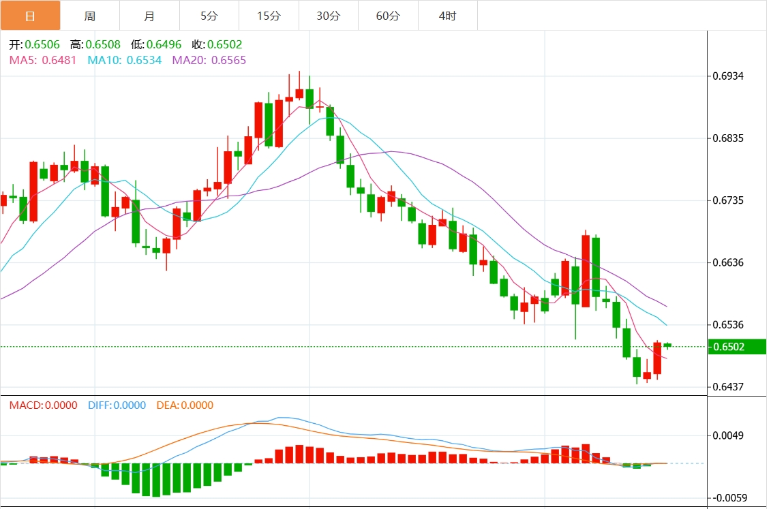Choose the 60分 timeframe tab

tap(389, 16)
